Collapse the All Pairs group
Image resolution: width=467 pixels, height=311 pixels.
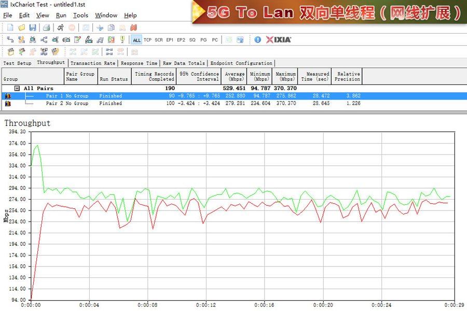pos(17,89)
